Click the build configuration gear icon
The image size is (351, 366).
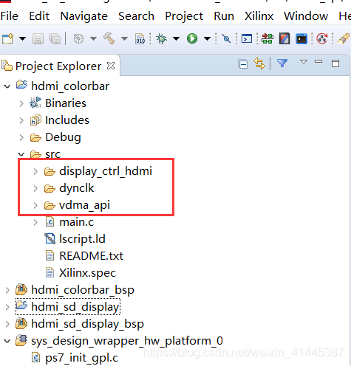tap(78, 38)
